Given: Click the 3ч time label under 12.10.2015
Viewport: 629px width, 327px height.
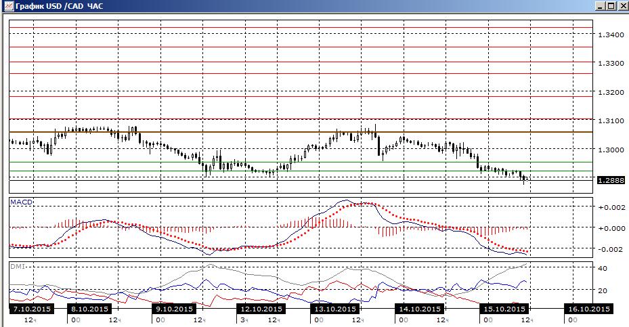Looking at the screenshot, I should click(244, 320).
